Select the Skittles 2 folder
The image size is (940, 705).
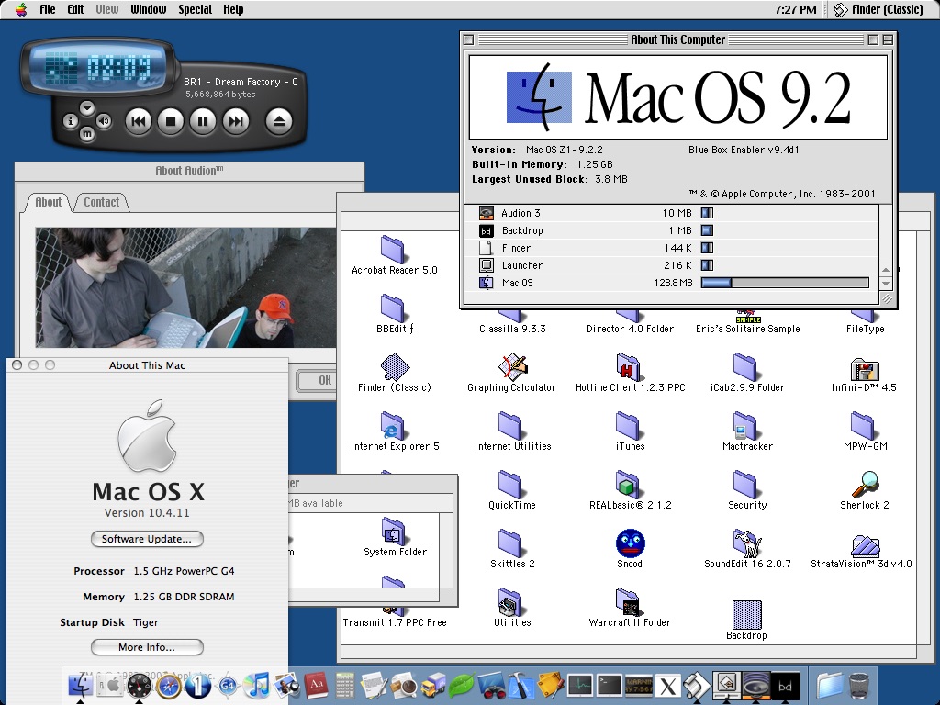coord(510,543)
